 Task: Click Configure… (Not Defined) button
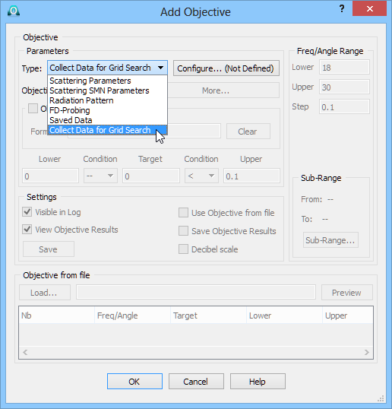pos(226,68)
